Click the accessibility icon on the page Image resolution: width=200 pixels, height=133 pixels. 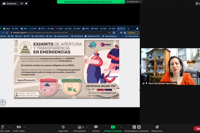tap(3, 103)
